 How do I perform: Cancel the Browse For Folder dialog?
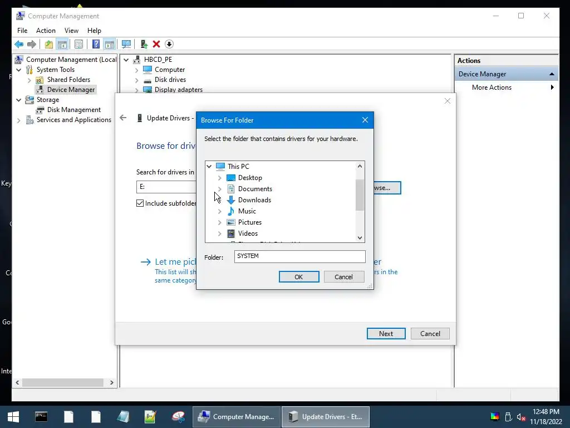344,277
